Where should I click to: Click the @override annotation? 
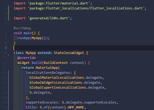coord(27,58)
